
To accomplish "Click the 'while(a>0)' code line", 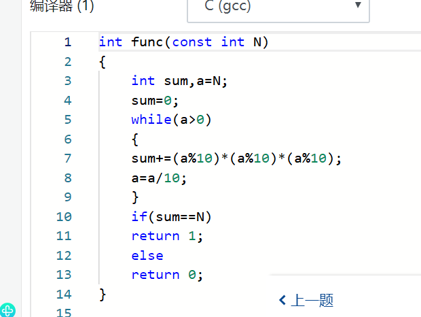I will 171,120.
